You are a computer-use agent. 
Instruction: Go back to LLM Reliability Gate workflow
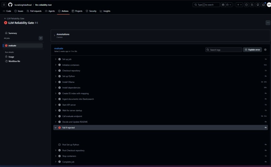14,18
